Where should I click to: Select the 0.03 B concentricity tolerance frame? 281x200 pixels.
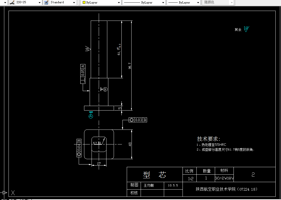pos(138,120)
